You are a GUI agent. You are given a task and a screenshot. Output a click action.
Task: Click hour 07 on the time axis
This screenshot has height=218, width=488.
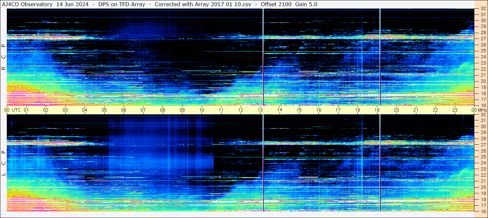click(x=143, y=110)
